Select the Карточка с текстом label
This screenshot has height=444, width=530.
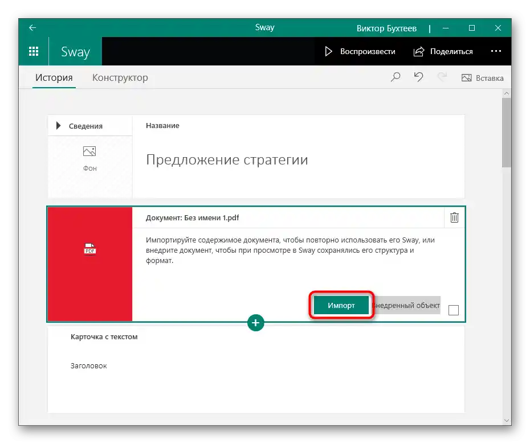pos(104,336)
